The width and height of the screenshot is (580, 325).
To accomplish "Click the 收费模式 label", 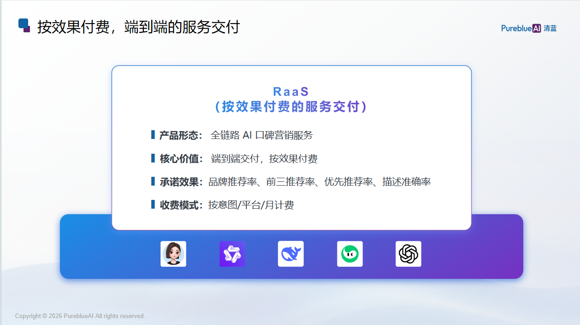I will 181,205.
